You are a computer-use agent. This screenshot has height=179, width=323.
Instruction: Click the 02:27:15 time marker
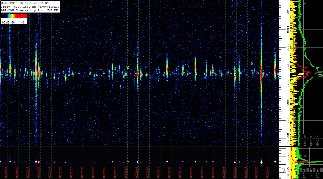coord(159,172)
